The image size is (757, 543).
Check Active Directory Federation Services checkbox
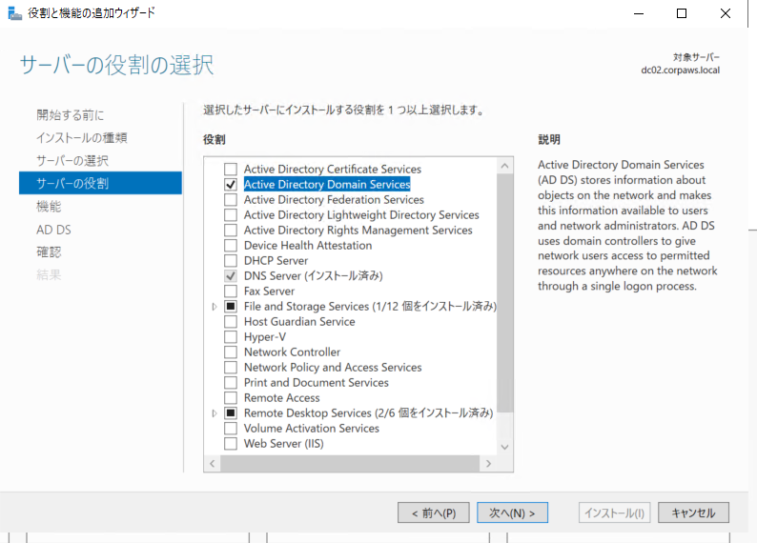pyautogui.click(x=231, y=200)
